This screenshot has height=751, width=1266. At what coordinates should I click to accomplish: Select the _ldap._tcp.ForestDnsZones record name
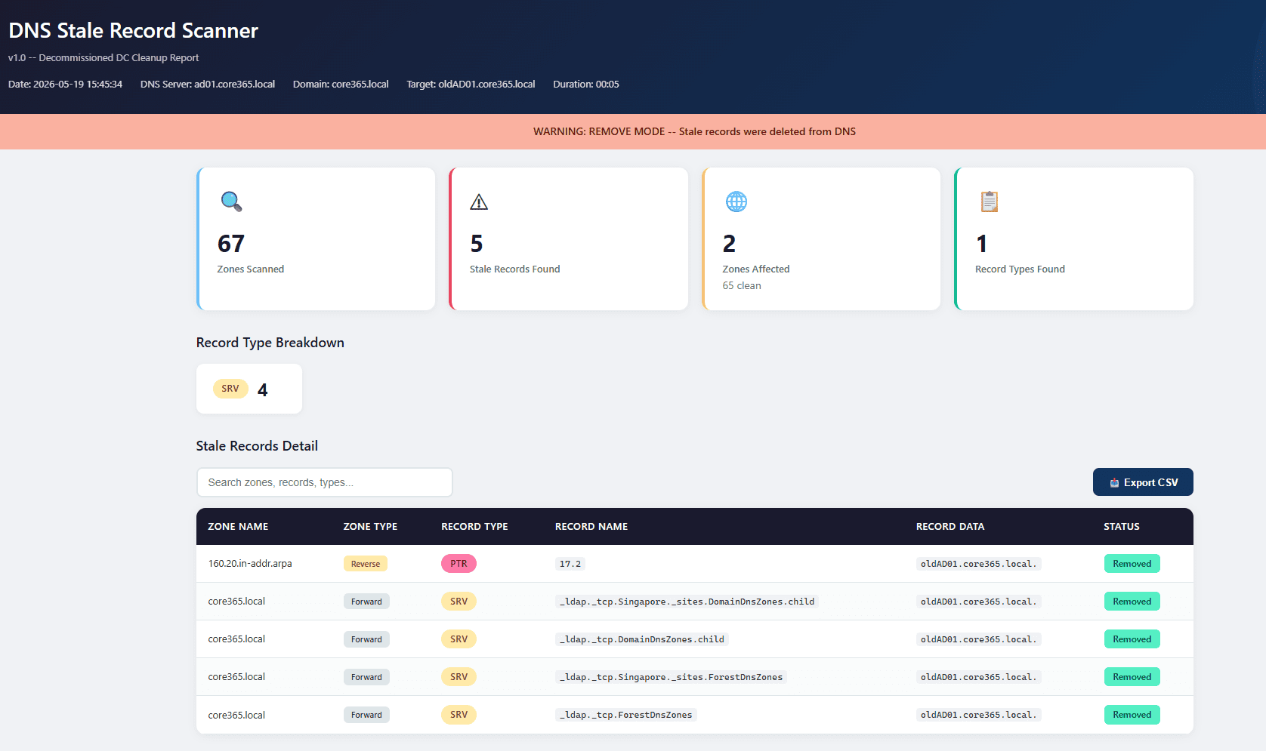[625, 715]
